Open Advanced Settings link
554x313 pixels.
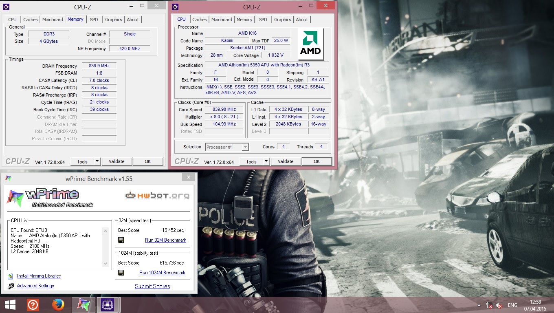(35, 286)
